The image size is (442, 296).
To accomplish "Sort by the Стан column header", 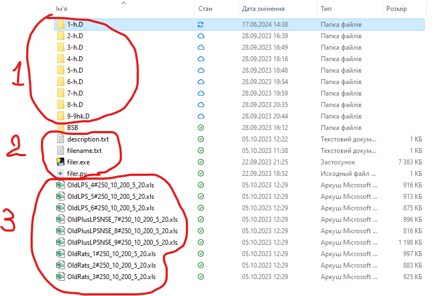I will click(x=205, y=9).
